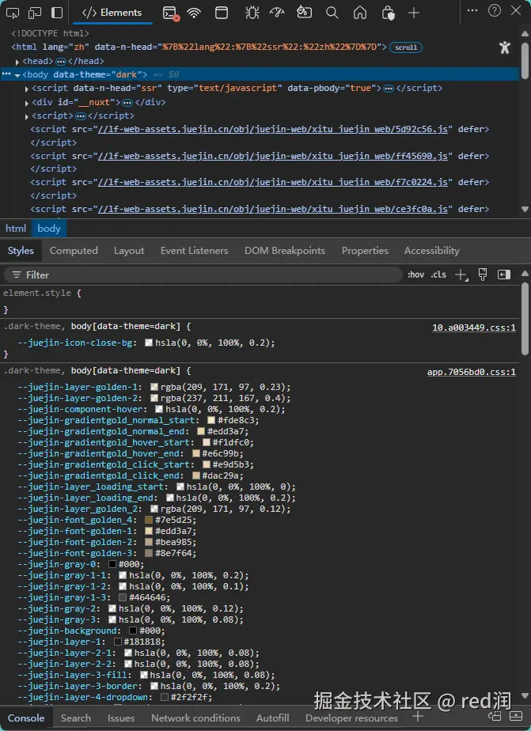Select the Issues drawer tab
This screenshot has height=731, width=531.
pos(121,718)
